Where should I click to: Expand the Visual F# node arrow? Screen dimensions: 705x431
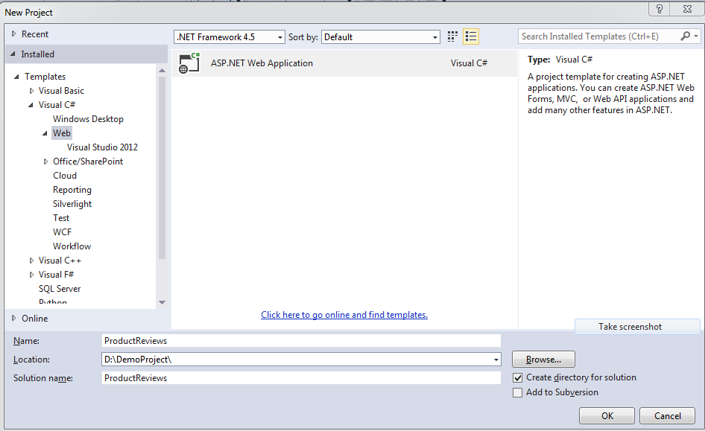click(x=31, y=275)
